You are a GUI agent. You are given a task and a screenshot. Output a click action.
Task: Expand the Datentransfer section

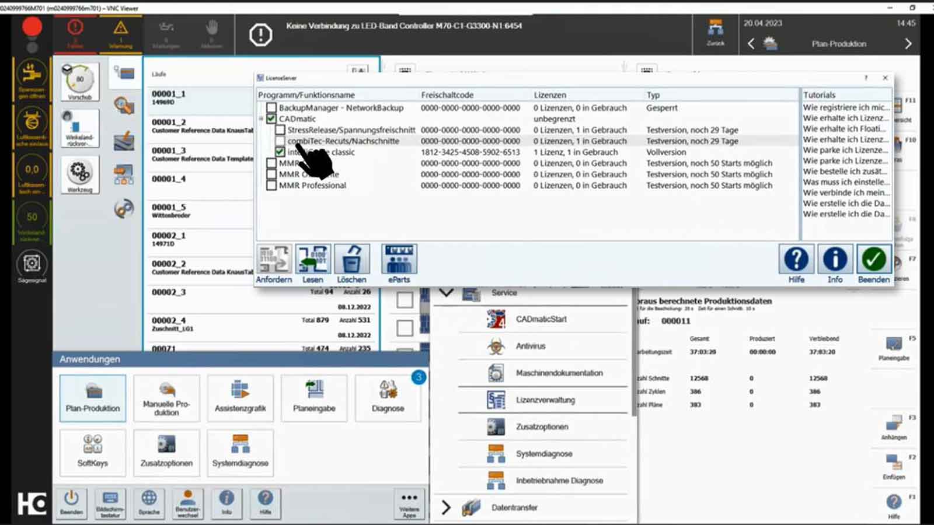pyautogui.click(x=446, y=508)
